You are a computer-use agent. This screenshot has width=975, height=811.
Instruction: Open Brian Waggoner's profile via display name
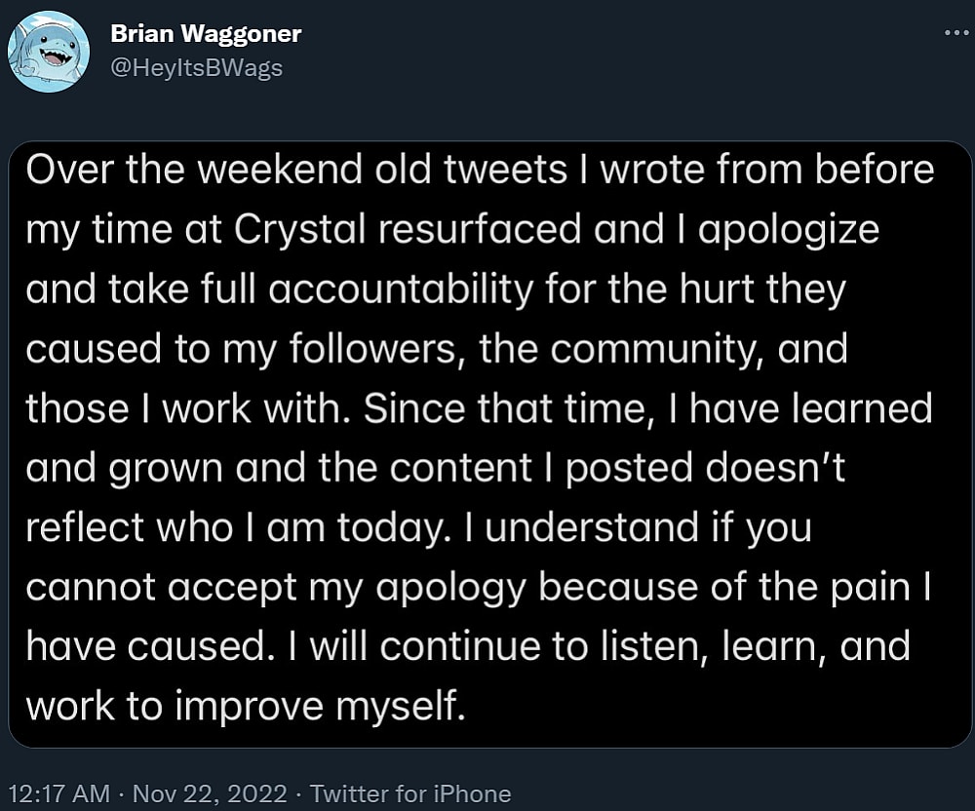pos(206,32)
